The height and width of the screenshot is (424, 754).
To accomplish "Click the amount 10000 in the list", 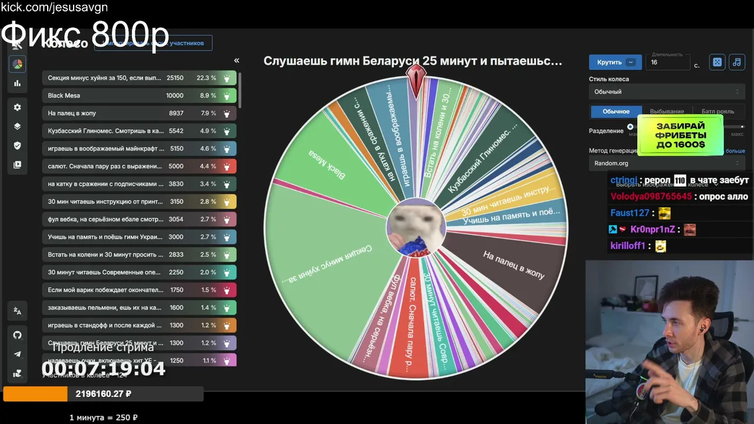I will [x=174, y=95].
